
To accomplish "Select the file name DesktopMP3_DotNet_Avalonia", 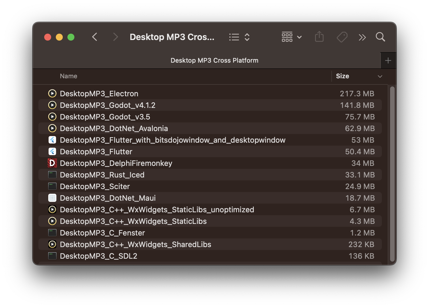I will click(x=114, y=128).
